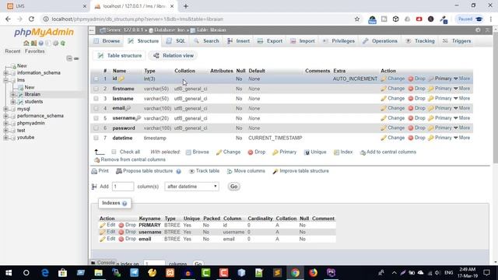Click Change pencil for firstname row
This screenshot has width=498, height=280.
[392, 89]
